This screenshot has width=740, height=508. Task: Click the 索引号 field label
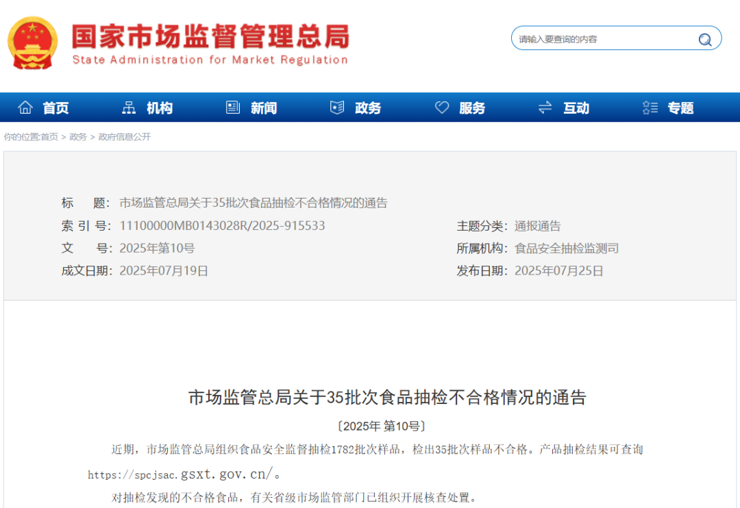pyautogui.click(x=86, y=225)
